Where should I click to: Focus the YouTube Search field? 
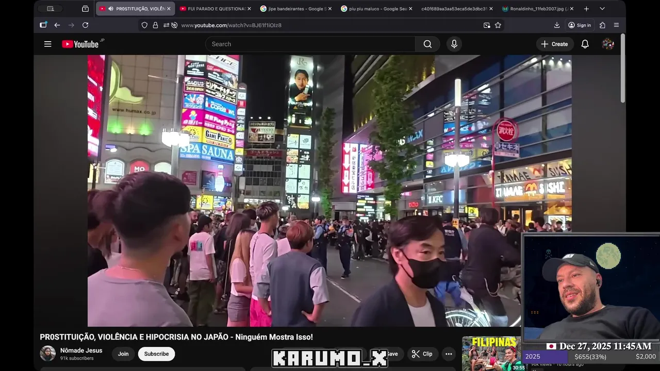(310, 44)
